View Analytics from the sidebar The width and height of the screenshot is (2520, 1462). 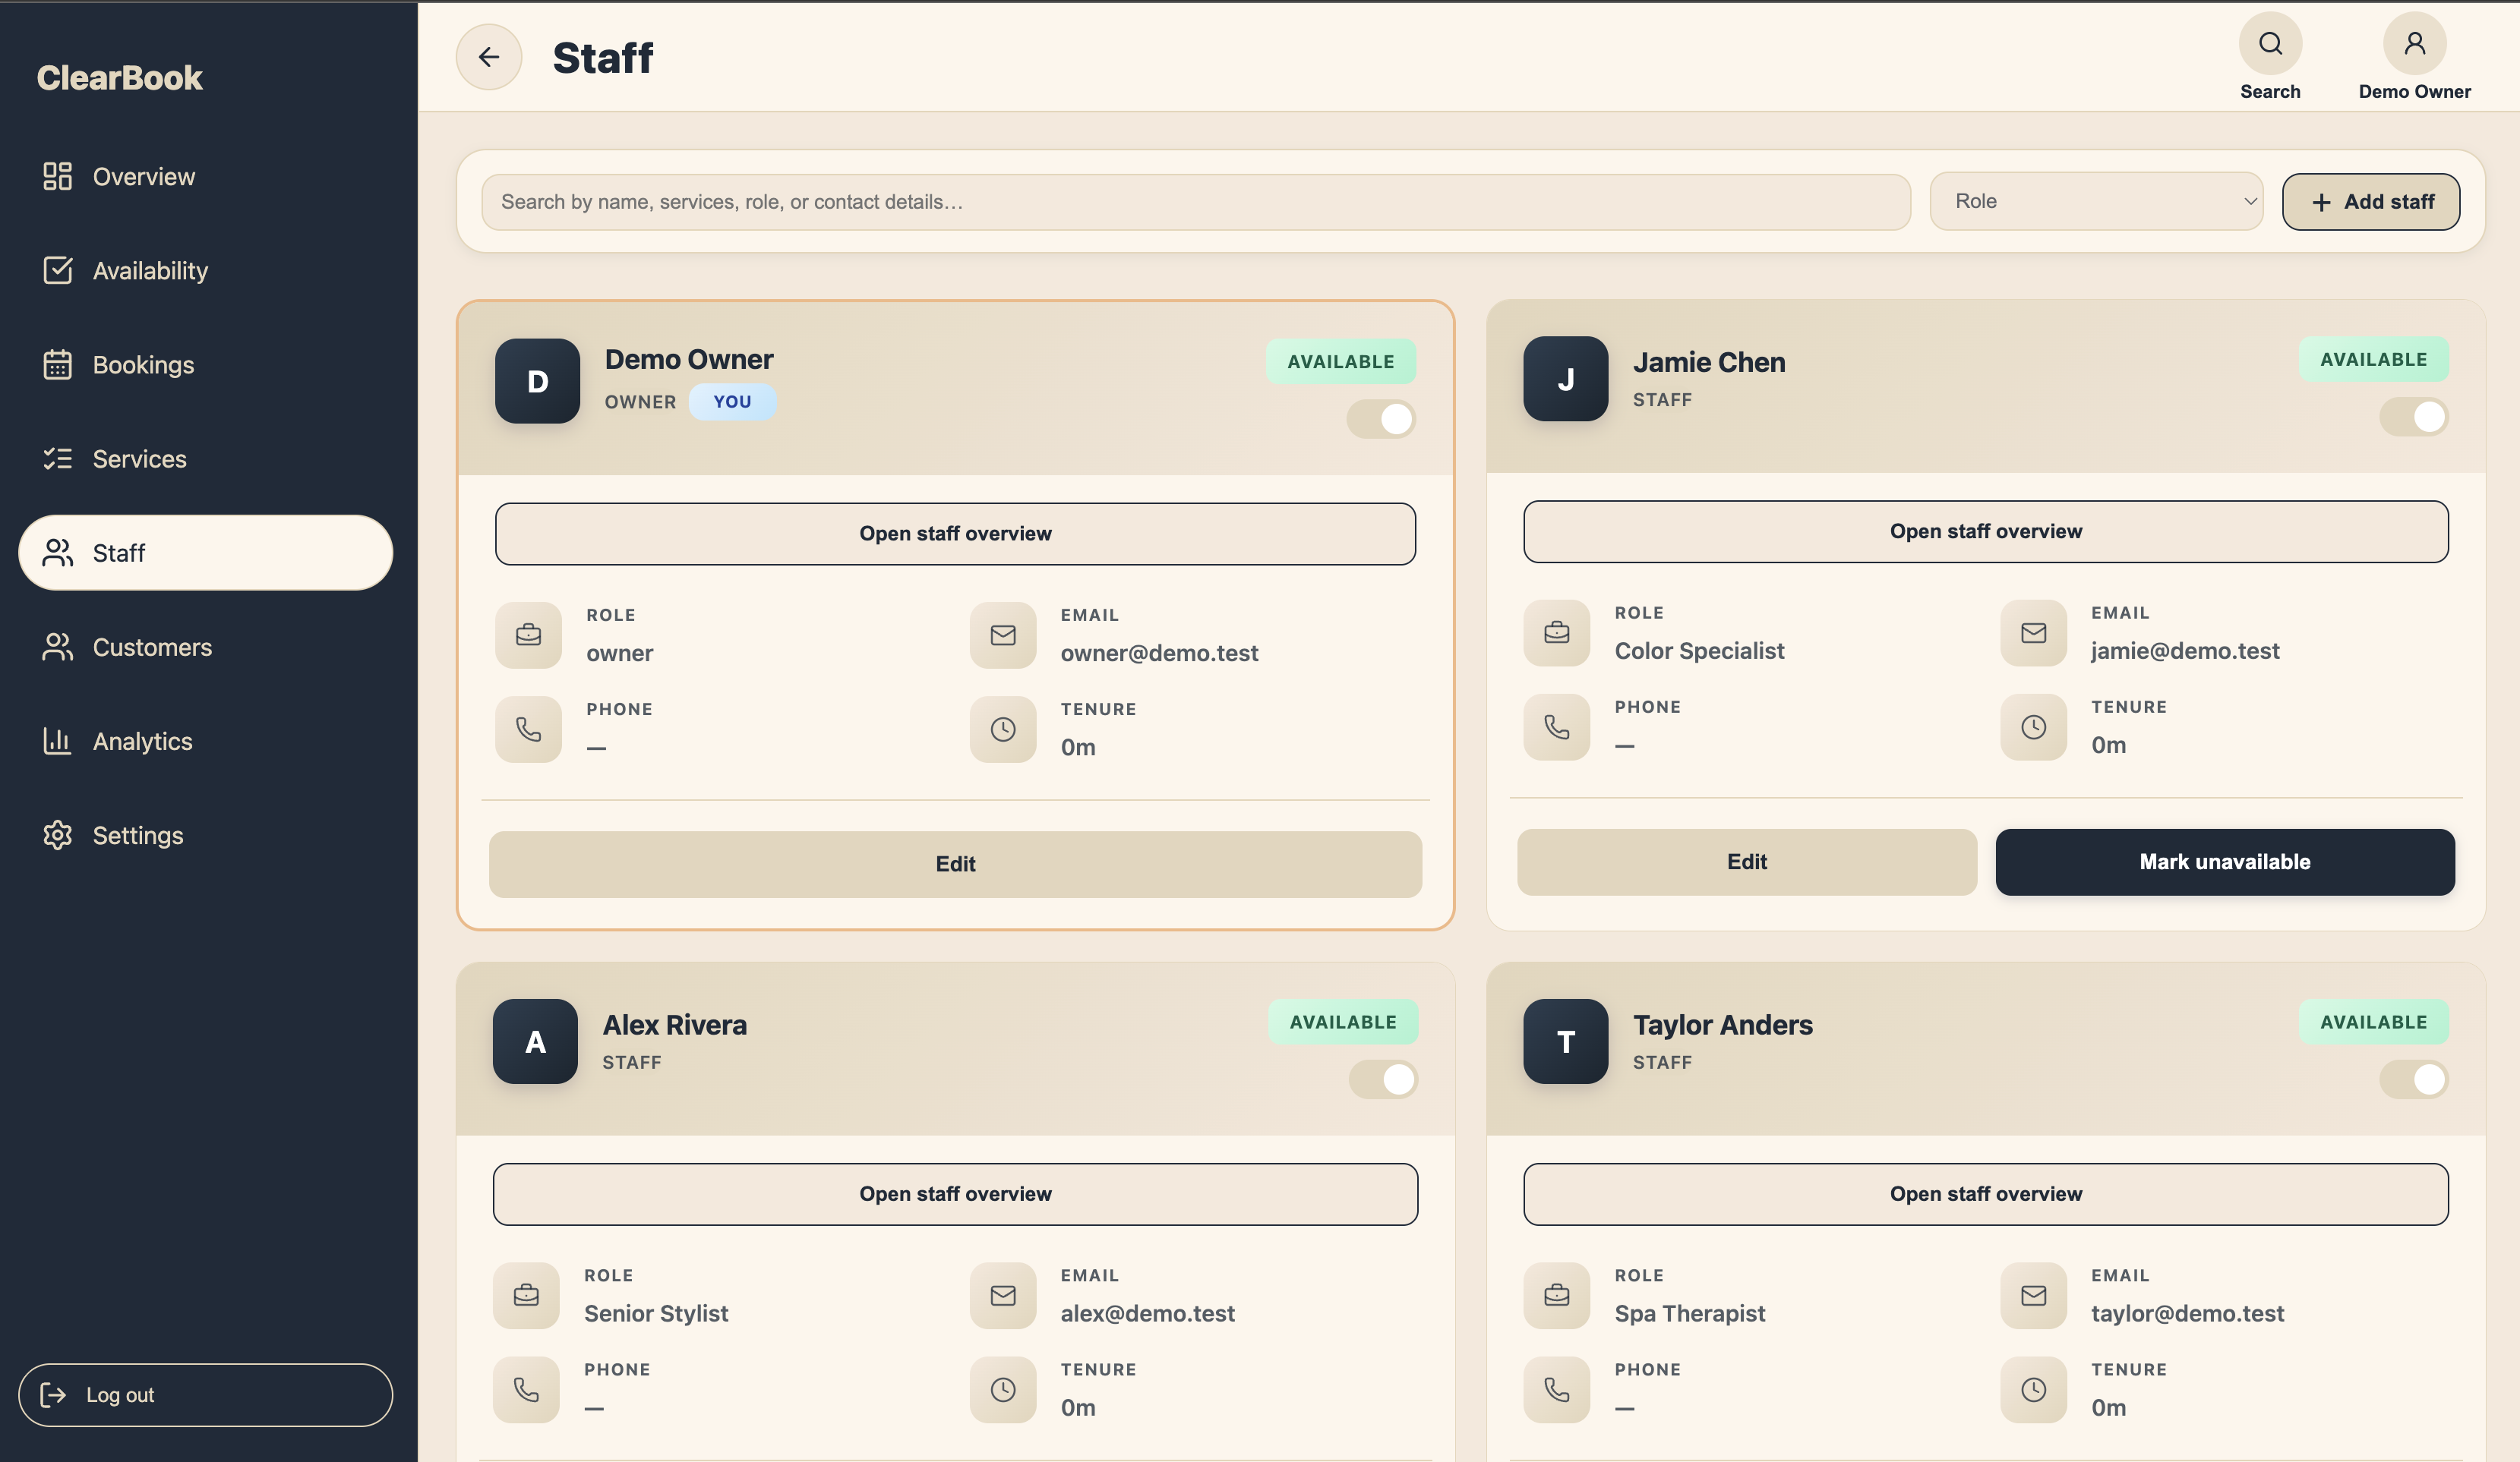tap(143, 741)
